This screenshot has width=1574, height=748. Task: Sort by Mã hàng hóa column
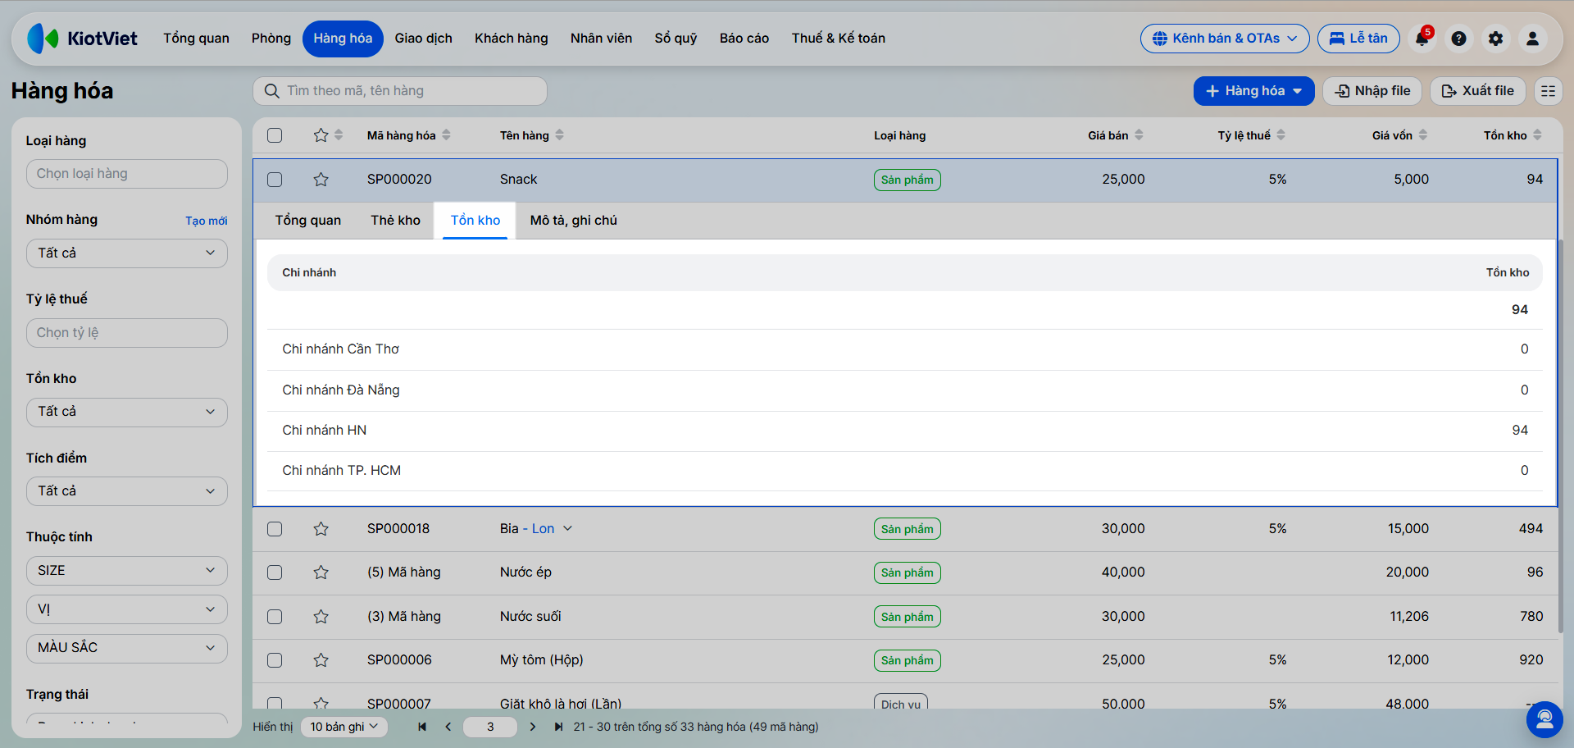pyautogui.click(x=409, y=135)
